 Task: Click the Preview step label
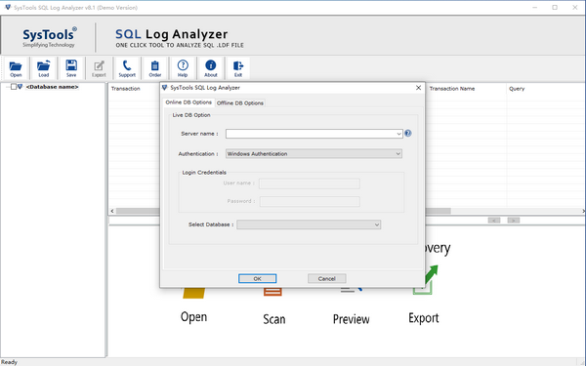click(x=351, y=319)
